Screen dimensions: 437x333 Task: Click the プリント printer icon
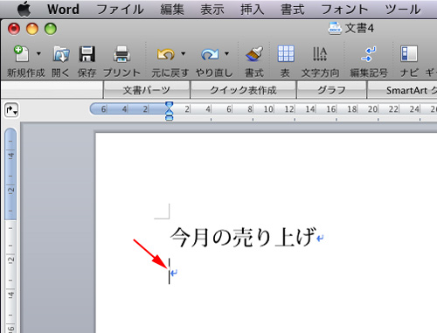coord(121,54)
